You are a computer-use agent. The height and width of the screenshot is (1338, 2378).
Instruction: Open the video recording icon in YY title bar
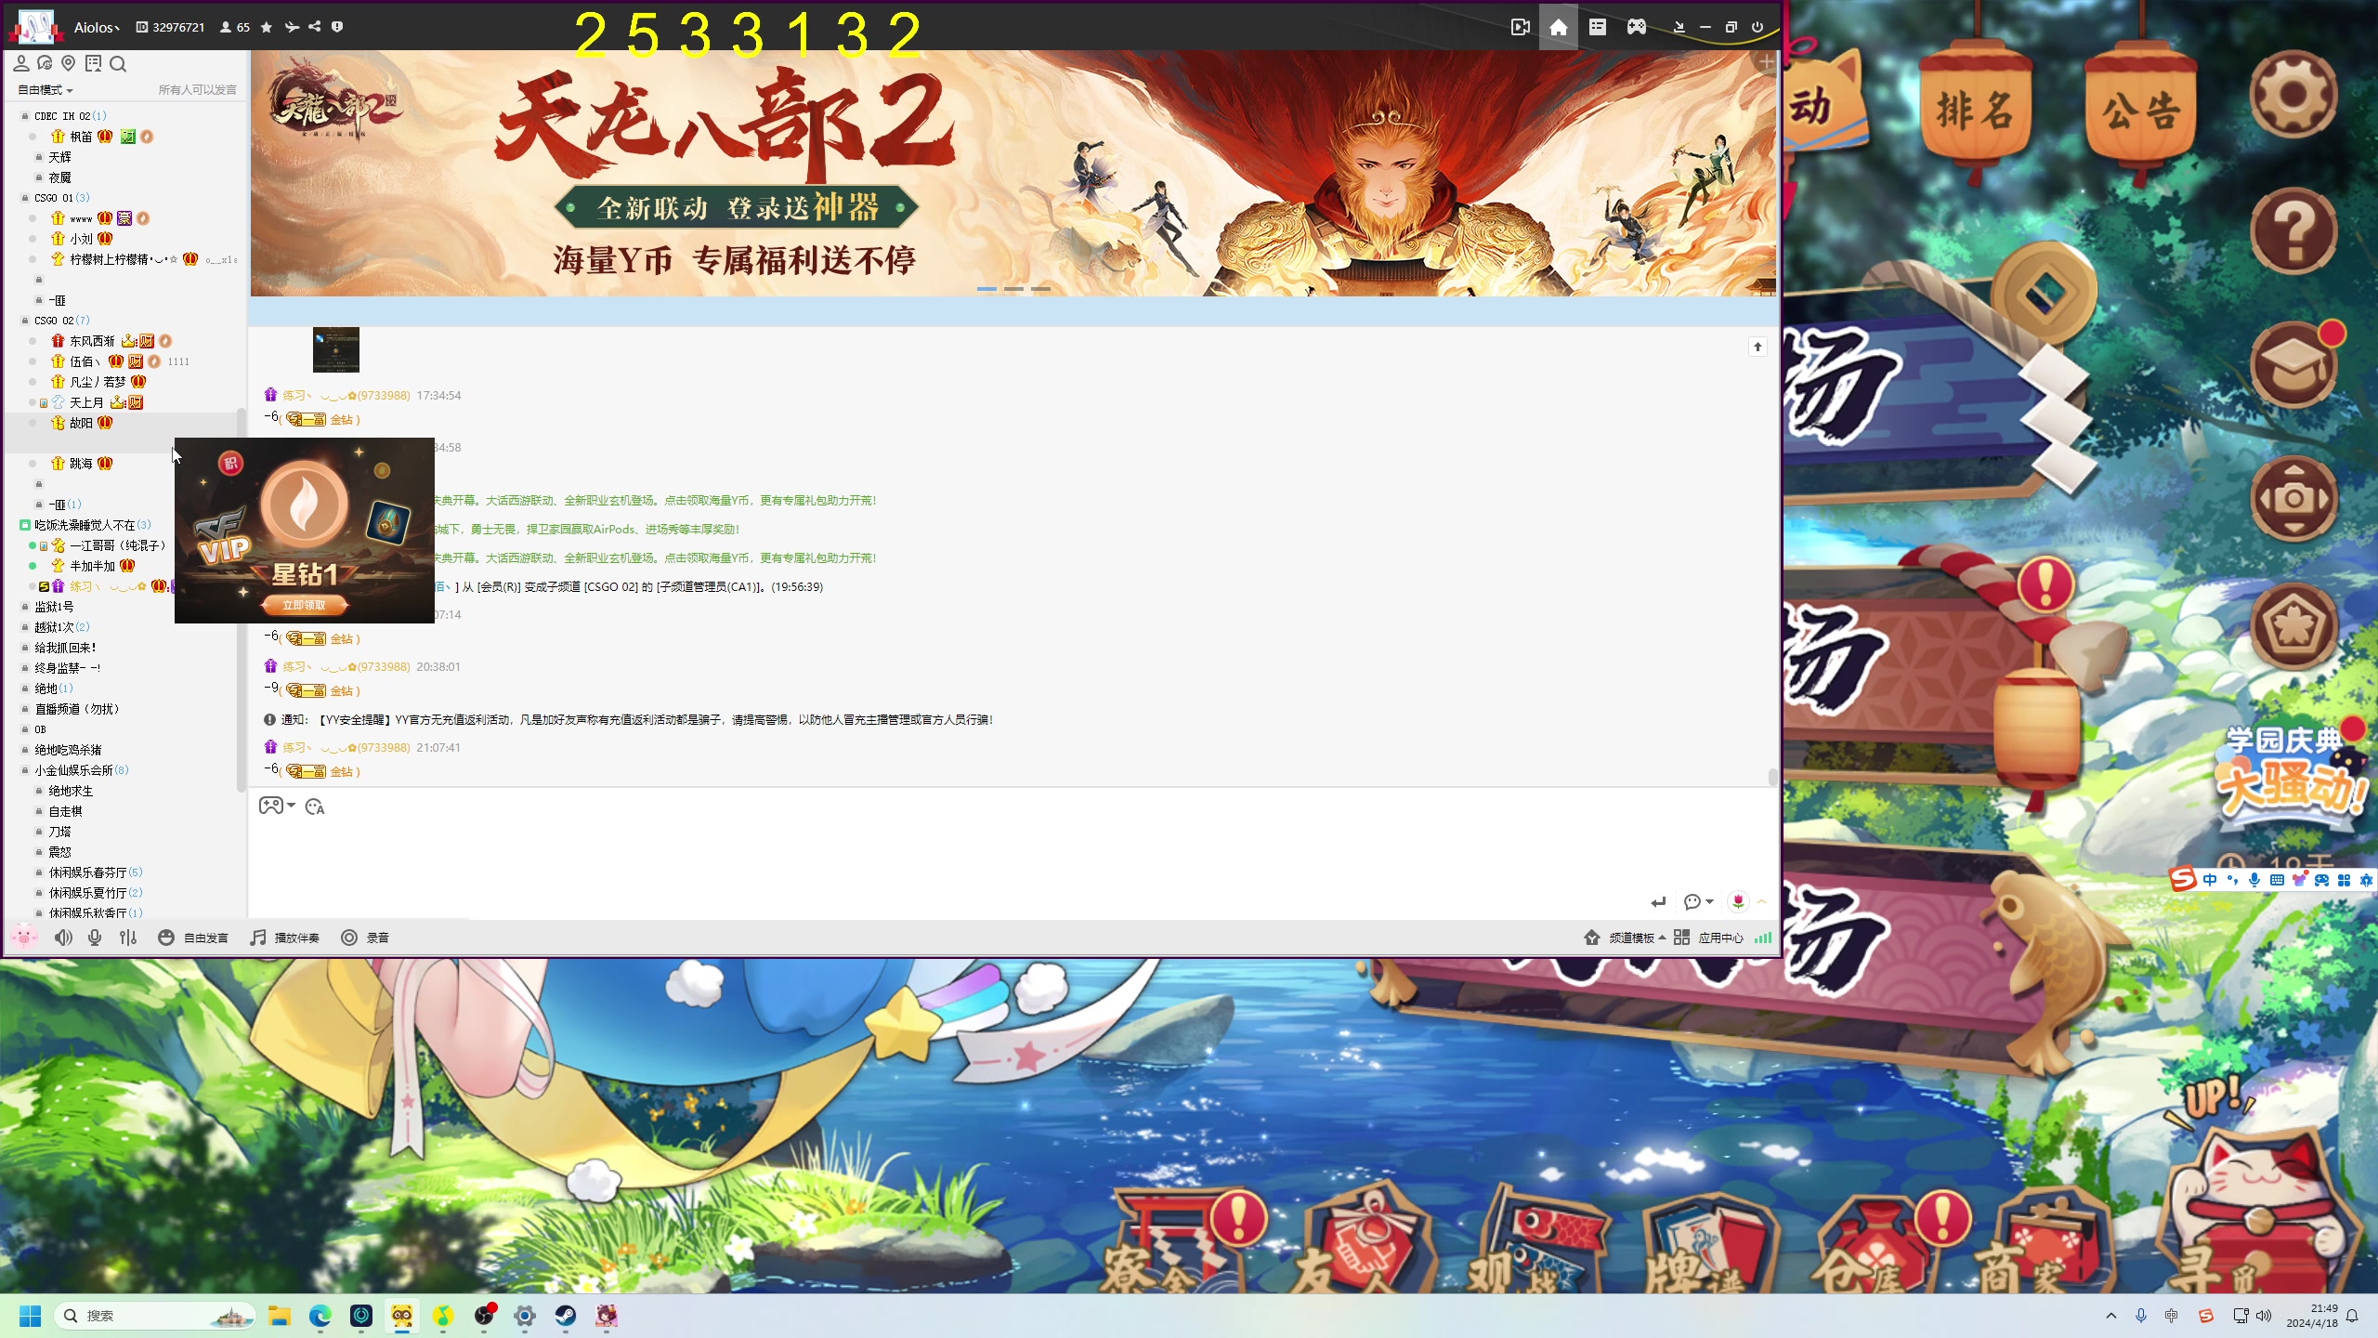click(1520, 27)
